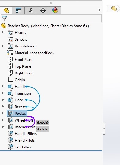This screenshot has width=120, height=165.
Task: Expand the History folder
Action: (3, 32)
